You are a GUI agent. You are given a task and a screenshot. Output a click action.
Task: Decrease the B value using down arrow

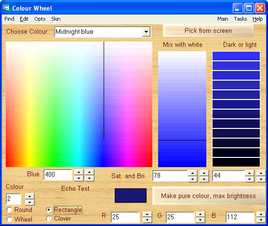point(261,220)
